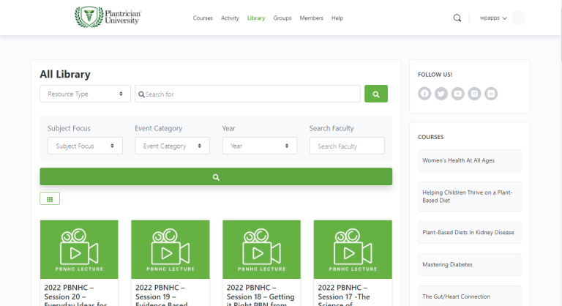Viewport: 562px width, 306px height.
Task: Expand the Event Category dropdown
Action: (x=172, y=146)
